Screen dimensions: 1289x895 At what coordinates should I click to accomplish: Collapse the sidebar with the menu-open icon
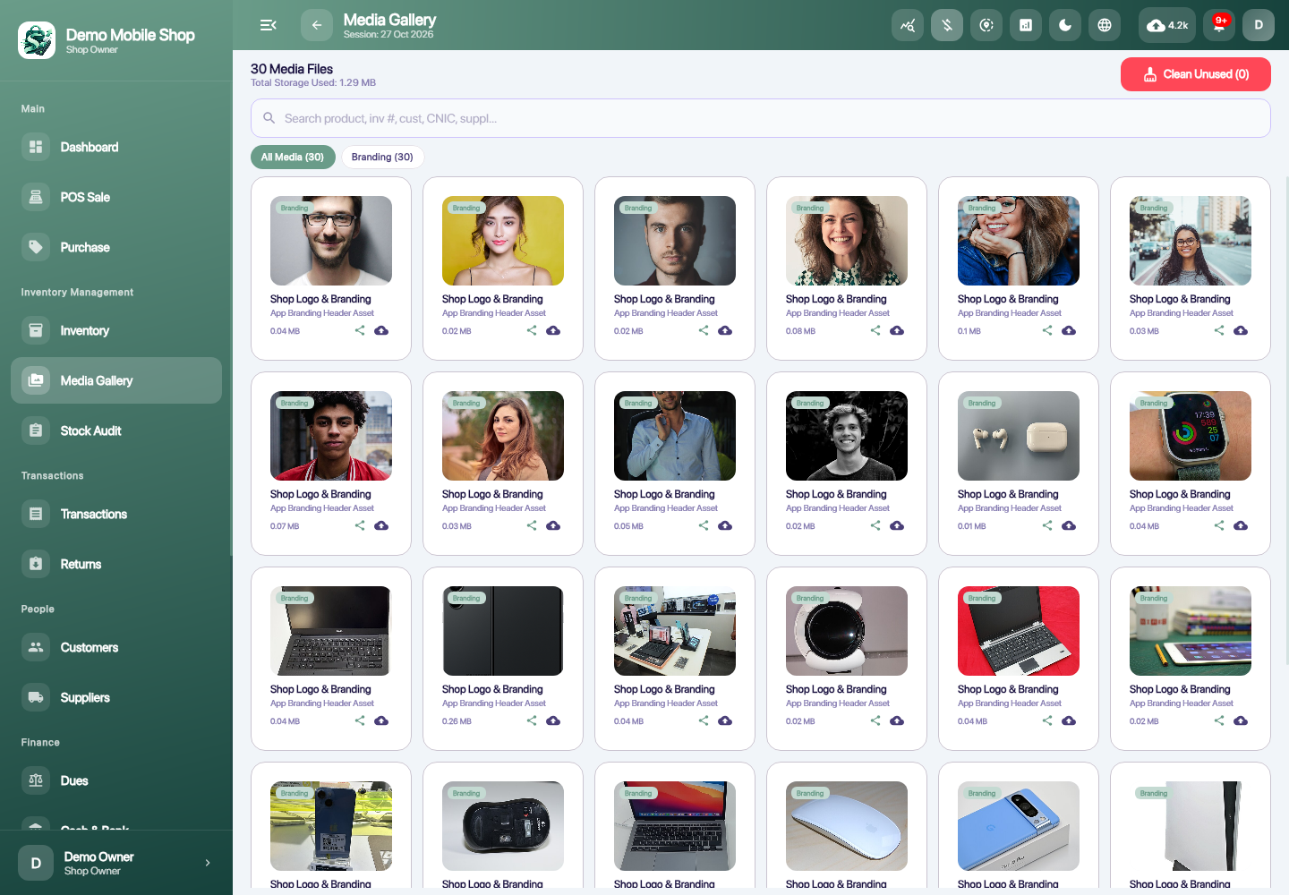[x=268, y=25]
